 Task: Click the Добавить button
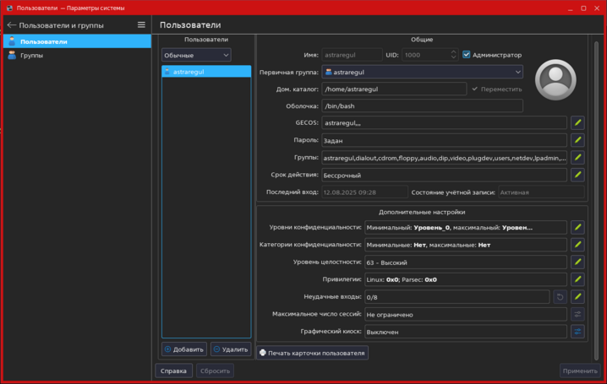(183, 349)
